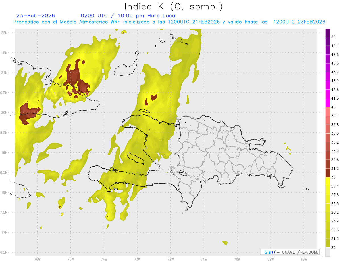
Task: Click the 76W longitude axis label
Action: [x=37, y=259]
